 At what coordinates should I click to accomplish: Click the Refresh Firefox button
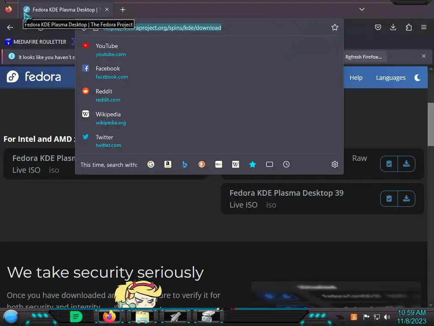pyautogui.click(x=363, y=57)
